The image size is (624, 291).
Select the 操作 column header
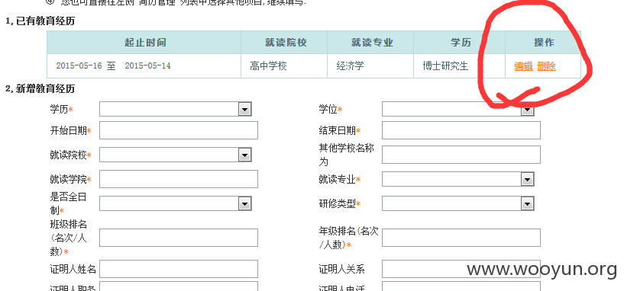coord(543,43)
